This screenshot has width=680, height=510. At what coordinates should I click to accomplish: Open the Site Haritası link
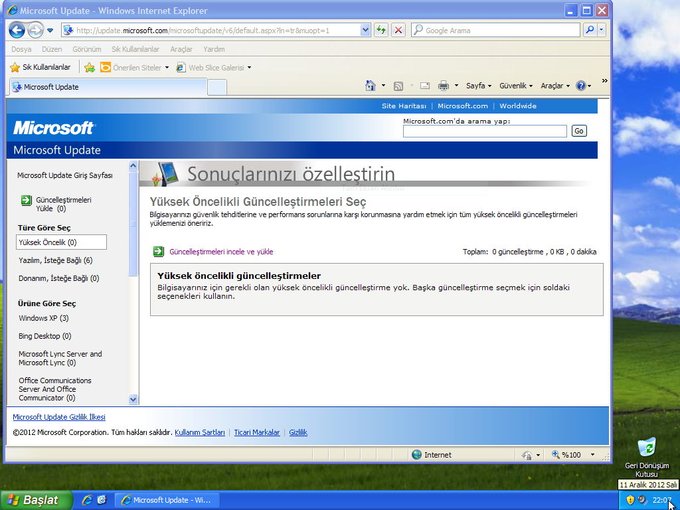(x=404, y=106)
